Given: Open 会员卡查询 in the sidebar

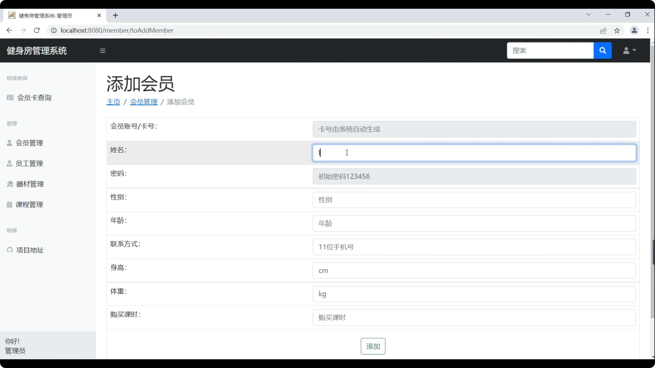Looking at the screenshot, I should coord(34,98).
